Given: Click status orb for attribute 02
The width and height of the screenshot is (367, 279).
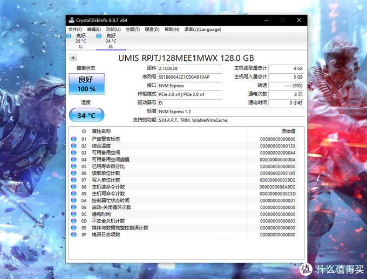Looking at the screenshot, I should (x=74, y=146).
